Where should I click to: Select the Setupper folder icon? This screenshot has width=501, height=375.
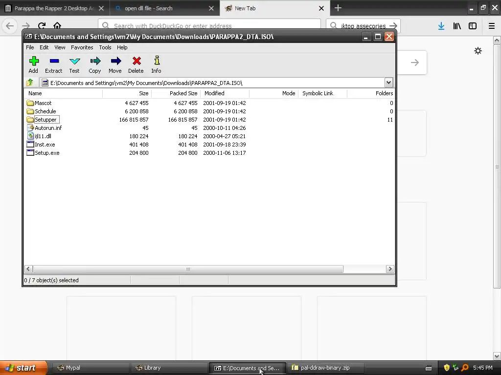click(x=30, y=120)
